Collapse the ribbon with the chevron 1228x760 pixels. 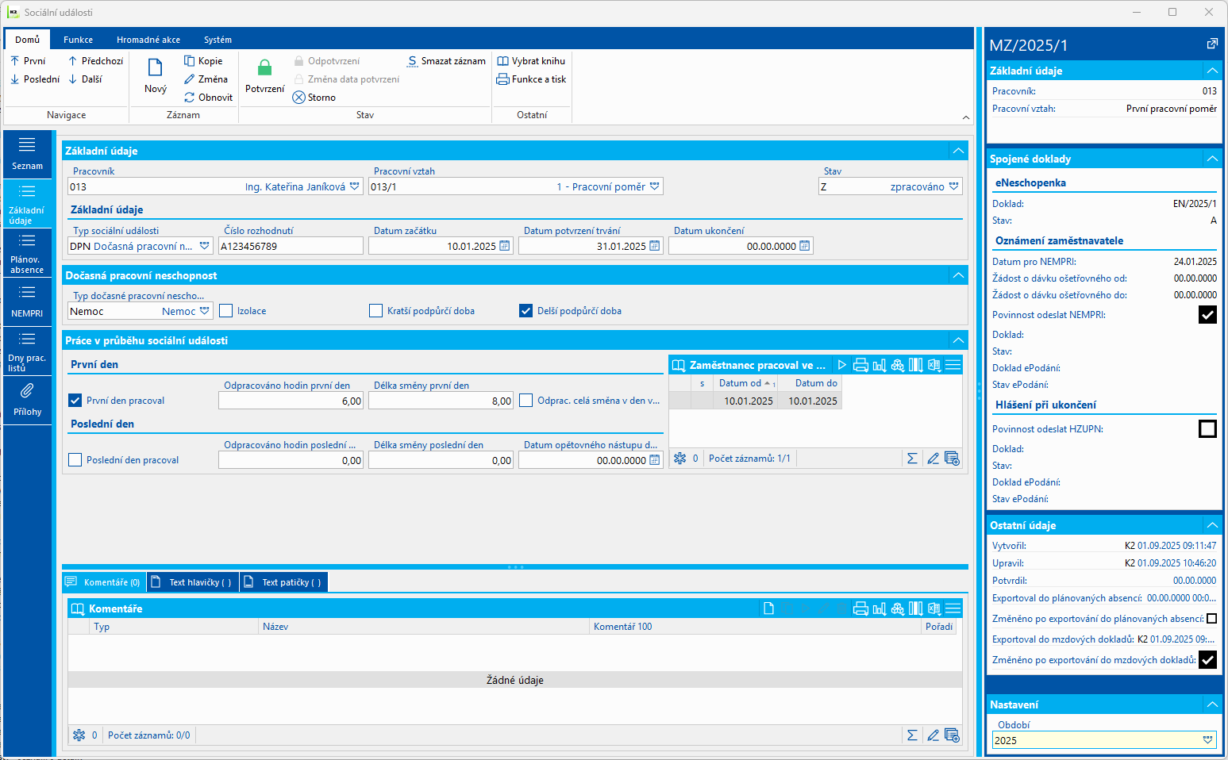click(x=966, y=117)
